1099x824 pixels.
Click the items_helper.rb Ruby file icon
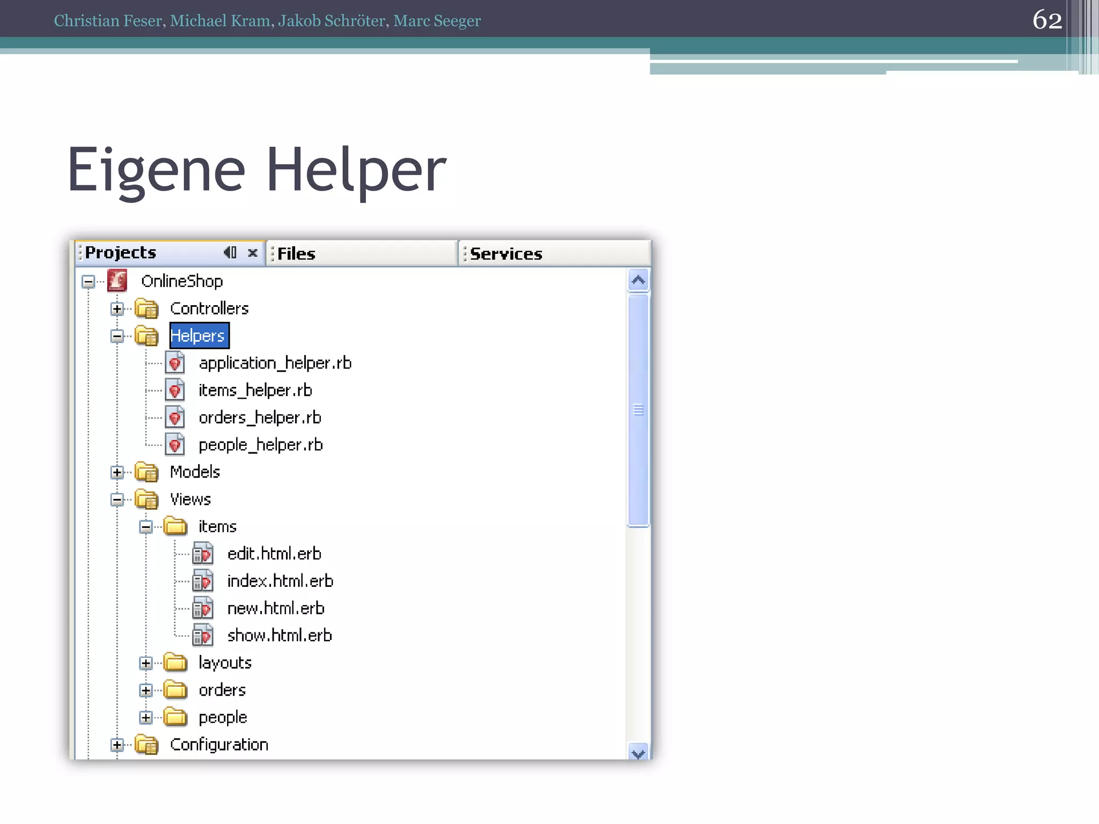click(175, 390)
